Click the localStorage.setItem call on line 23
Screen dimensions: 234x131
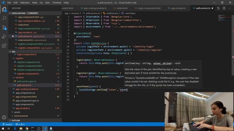tap(93, 90)
